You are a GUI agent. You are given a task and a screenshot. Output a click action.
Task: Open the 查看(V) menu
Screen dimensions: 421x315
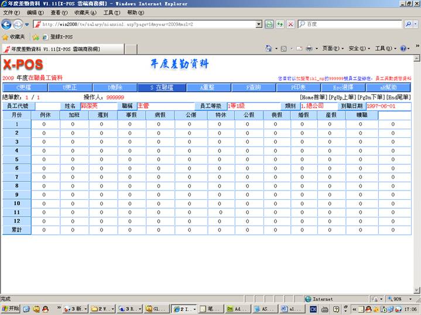(x=59, y=12)
